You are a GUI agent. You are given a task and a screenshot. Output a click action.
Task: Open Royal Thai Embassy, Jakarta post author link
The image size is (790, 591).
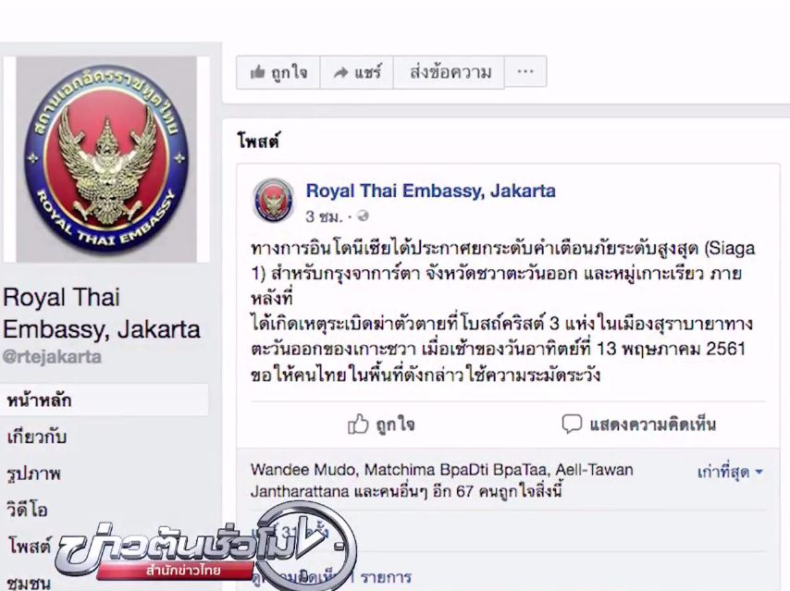coord(431,191)
